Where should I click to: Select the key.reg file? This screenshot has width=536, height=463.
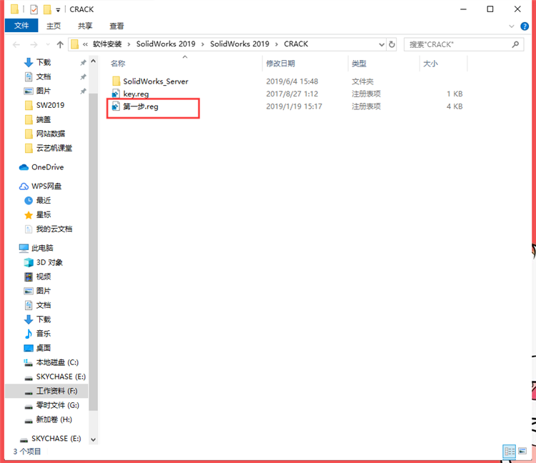136,94
